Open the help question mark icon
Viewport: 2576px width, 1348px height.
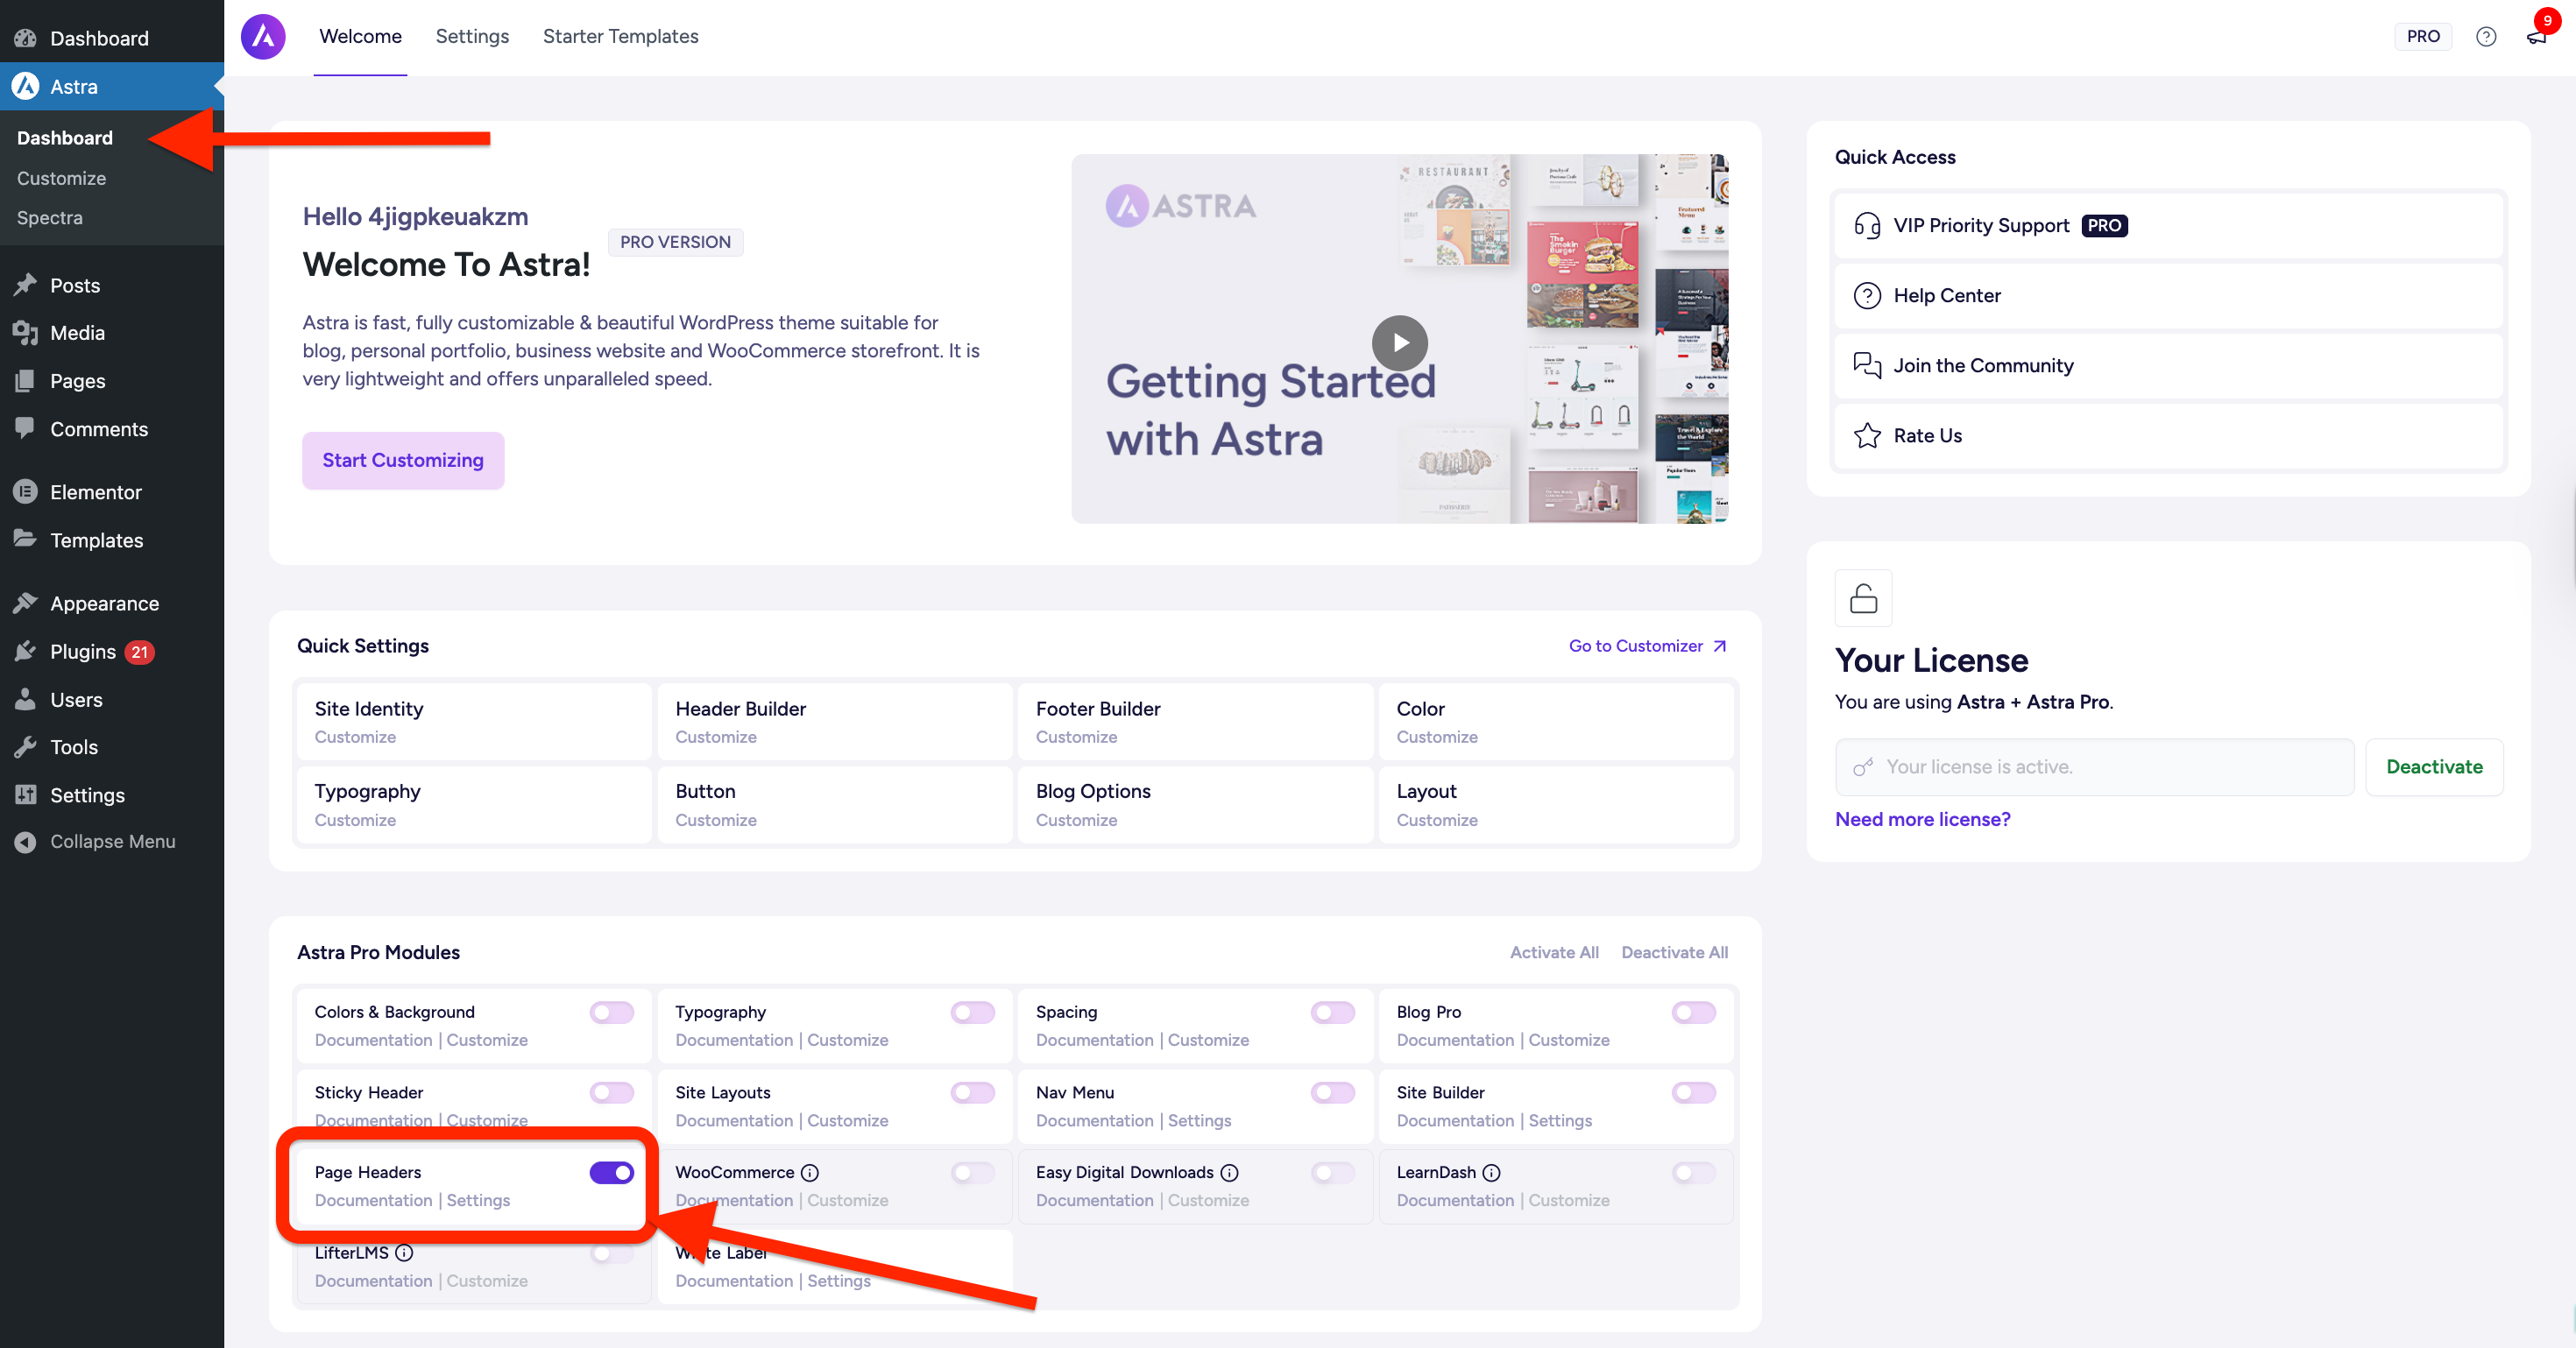pyautogui.click(x=2485, y=37)
